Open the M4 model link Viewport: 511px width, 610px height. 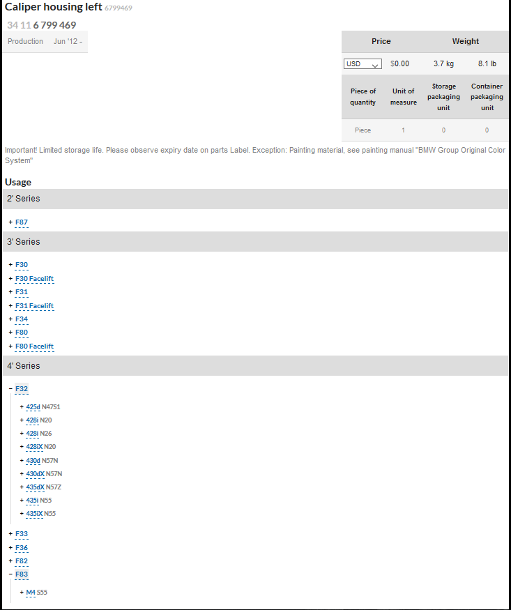[31, 593]
